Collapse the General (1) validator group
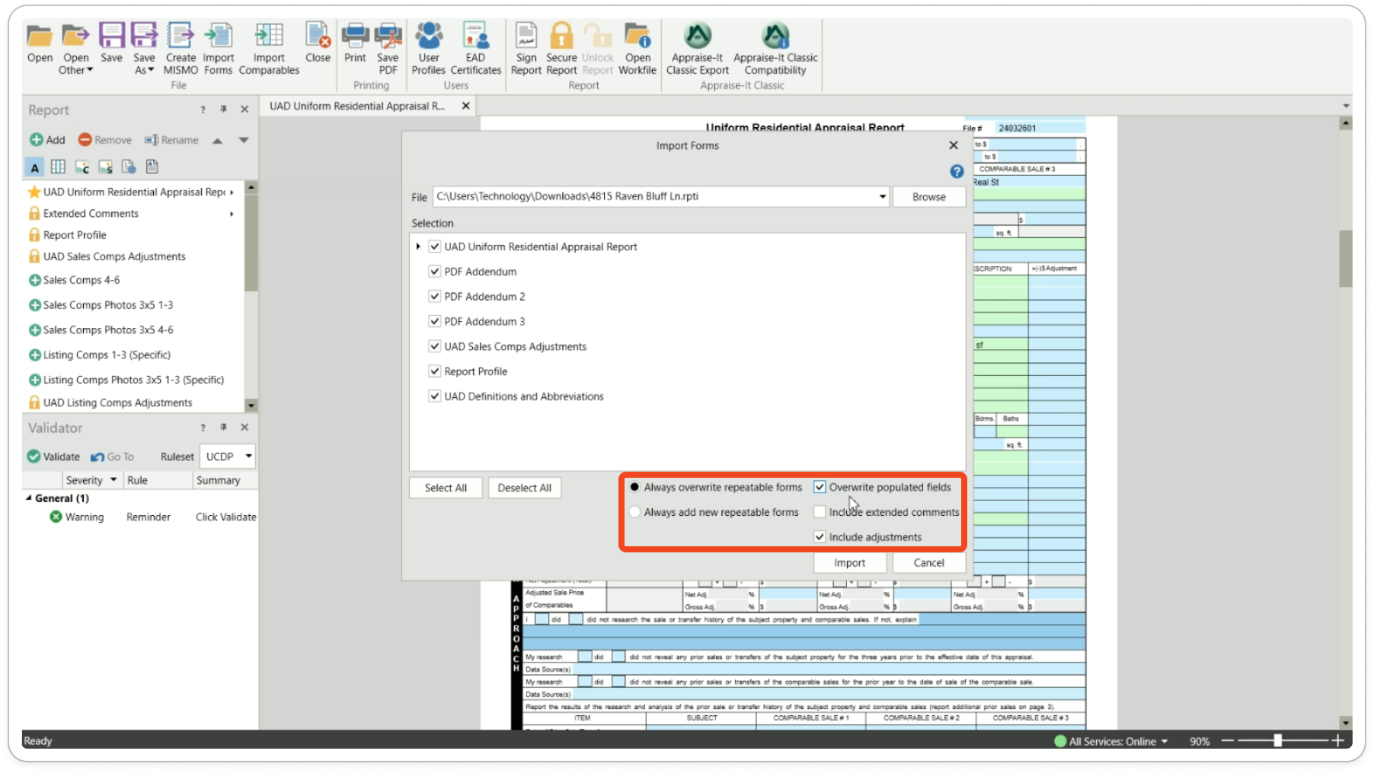 point(29,498)
